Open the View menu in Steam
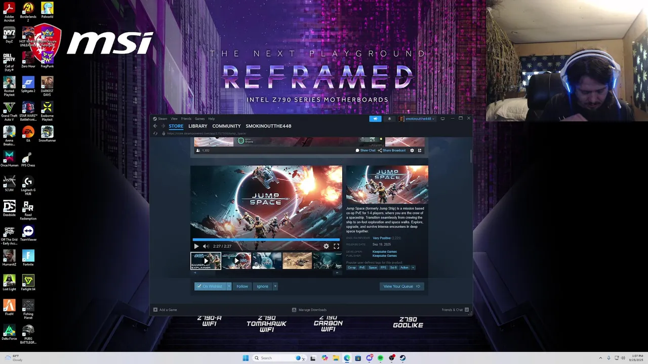 (x=174, y=119)
